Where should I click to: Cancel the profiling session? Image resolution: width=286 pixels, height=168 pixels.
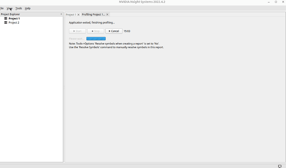114,31
